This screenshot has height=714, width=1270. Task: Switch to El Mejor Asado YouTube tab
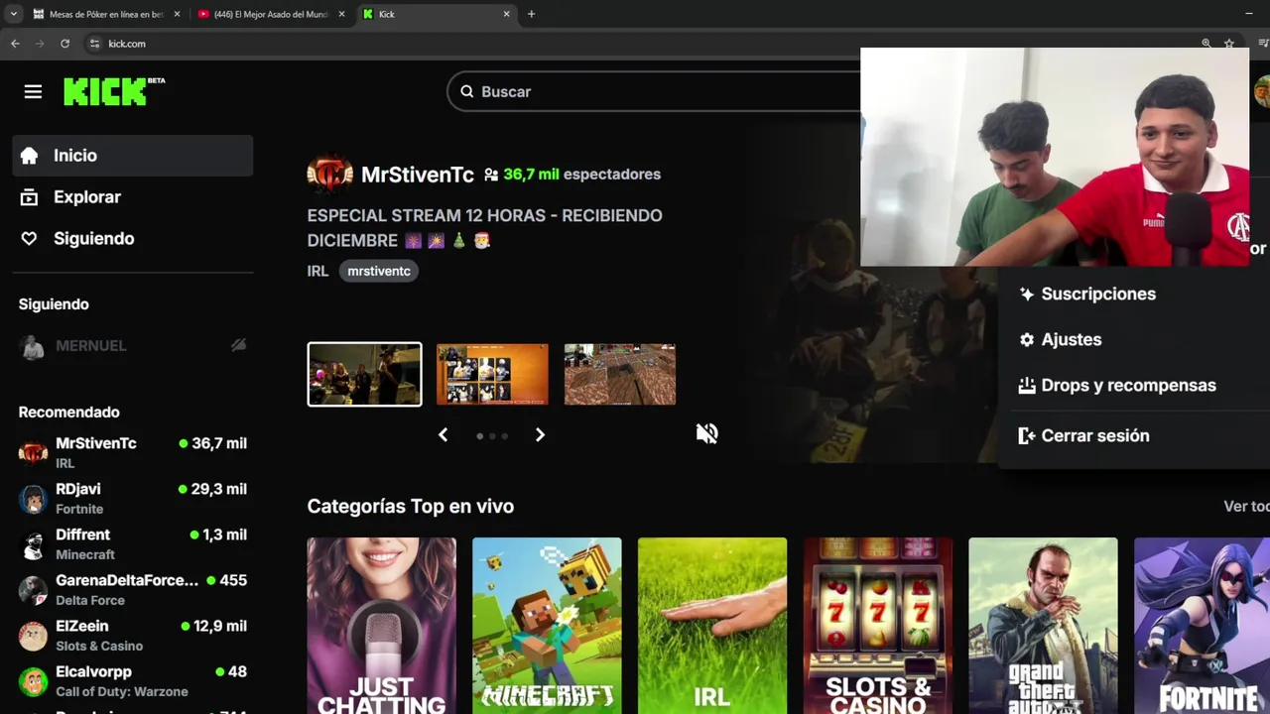272,14
